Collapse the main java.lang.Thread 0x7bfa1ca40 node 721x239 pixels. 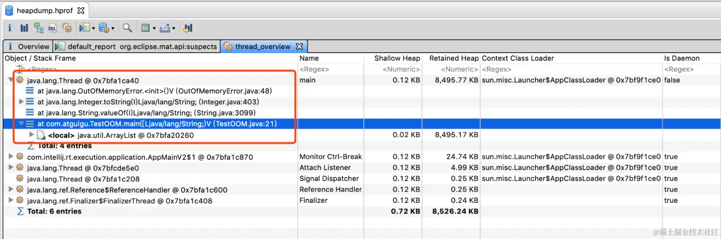coord(11,80)
